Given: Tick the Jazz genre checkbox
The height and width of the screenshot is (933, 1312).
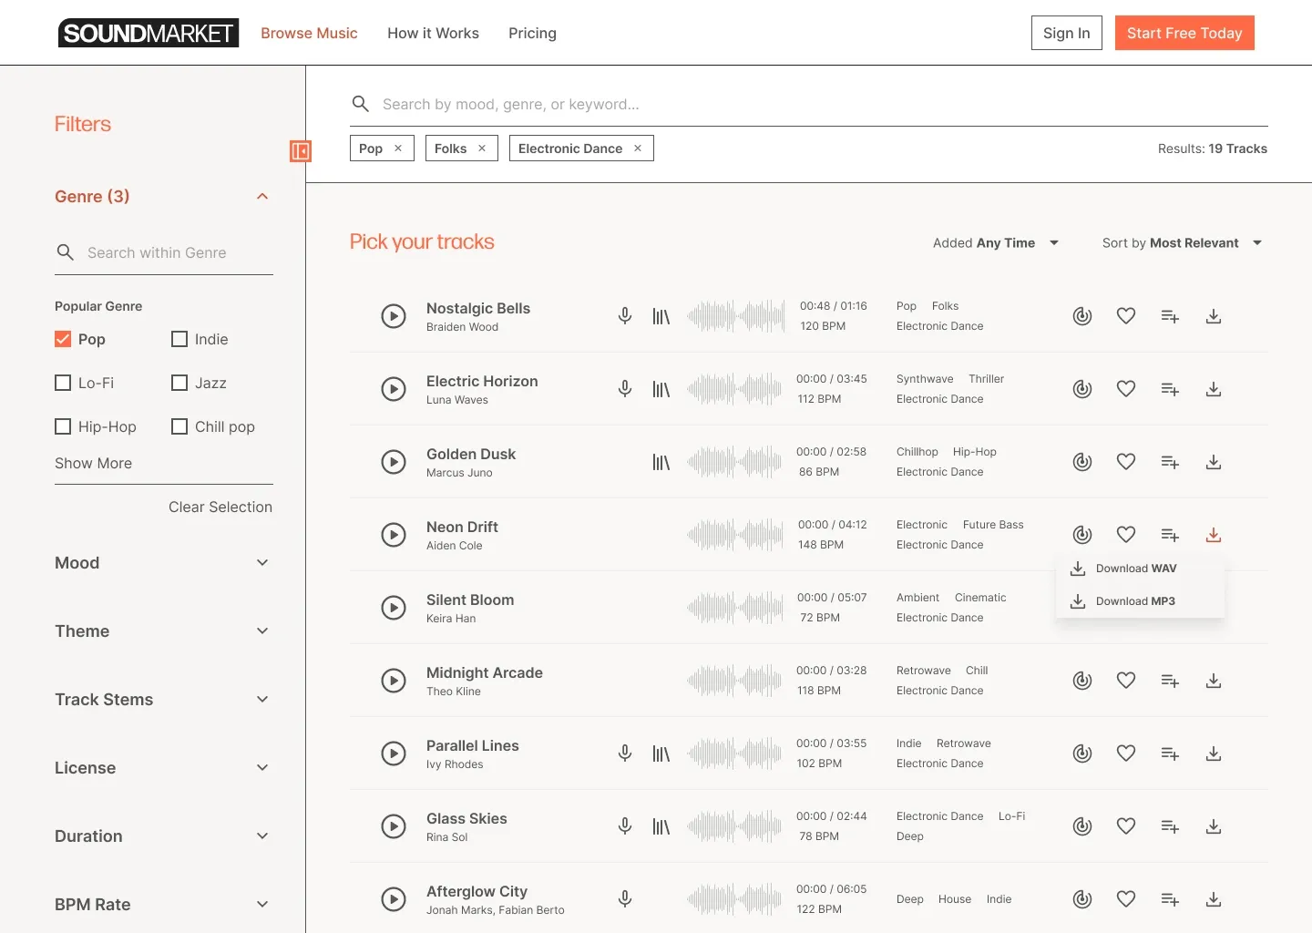Looking at the screenshot, I should tap(179, 383).
